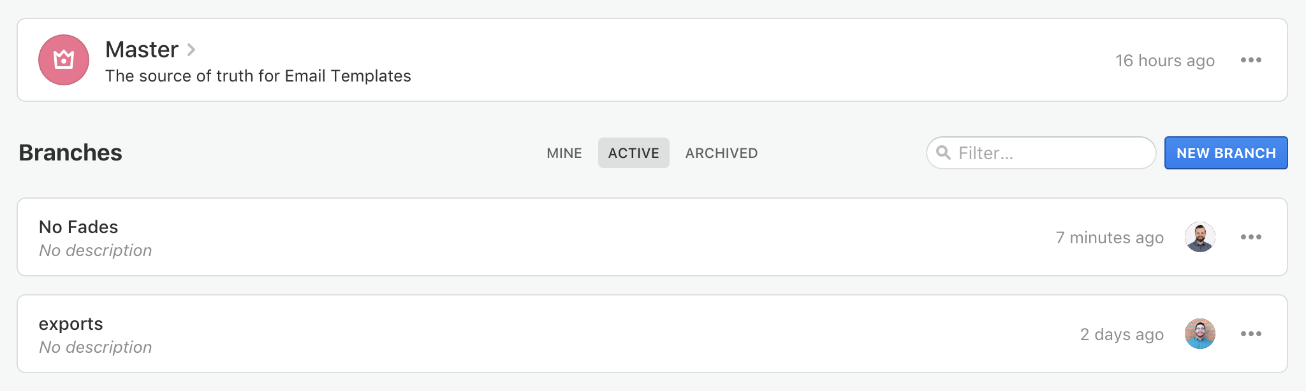Screen dimensions: 1306x391
Task: Click the Master branch title
Action: (x=142, y=50)
